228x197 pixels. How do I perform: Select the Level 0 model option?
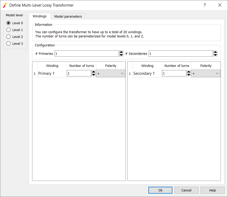8,23
